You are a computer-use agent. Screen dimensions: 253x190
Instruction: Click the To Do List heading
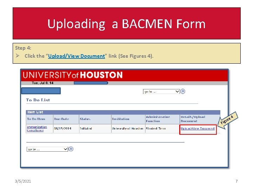click(x=38, y=100)
